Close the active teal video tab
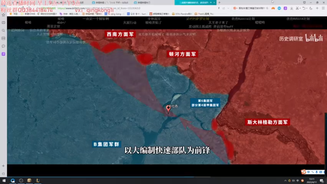This screenshot has height=184, width=327. (x=214, y=2)
